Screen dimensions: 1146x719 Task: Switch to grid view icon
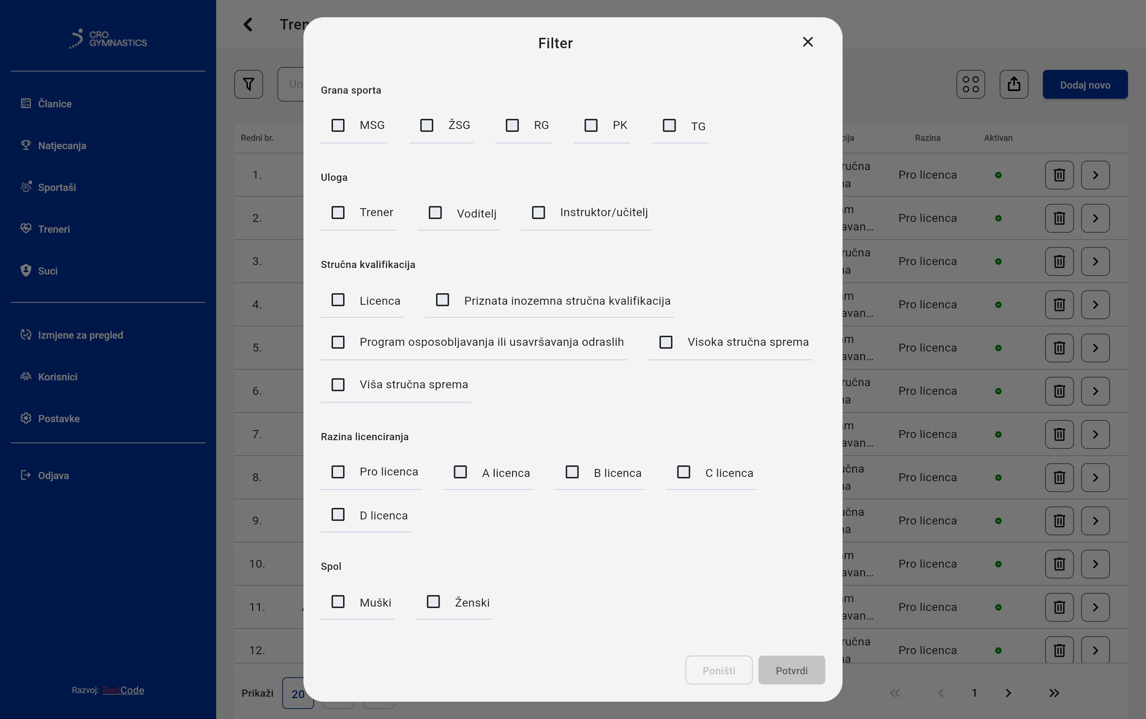pos(970,85)
